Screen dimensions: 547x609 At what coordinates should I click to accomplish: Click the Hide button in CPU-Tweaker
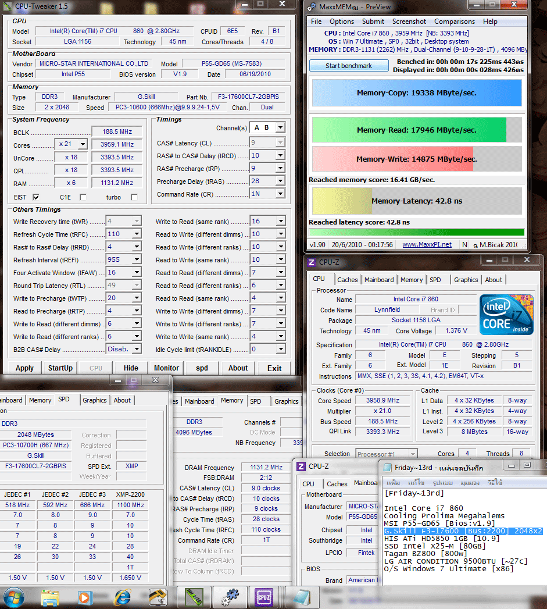[x=131, y=368]
